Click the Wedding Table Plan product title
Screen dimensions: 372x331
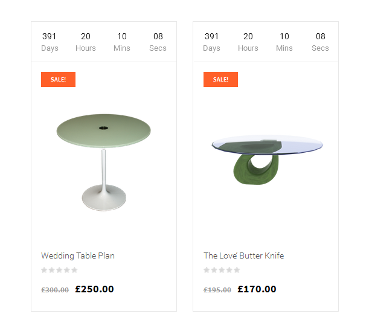(78, 255)
